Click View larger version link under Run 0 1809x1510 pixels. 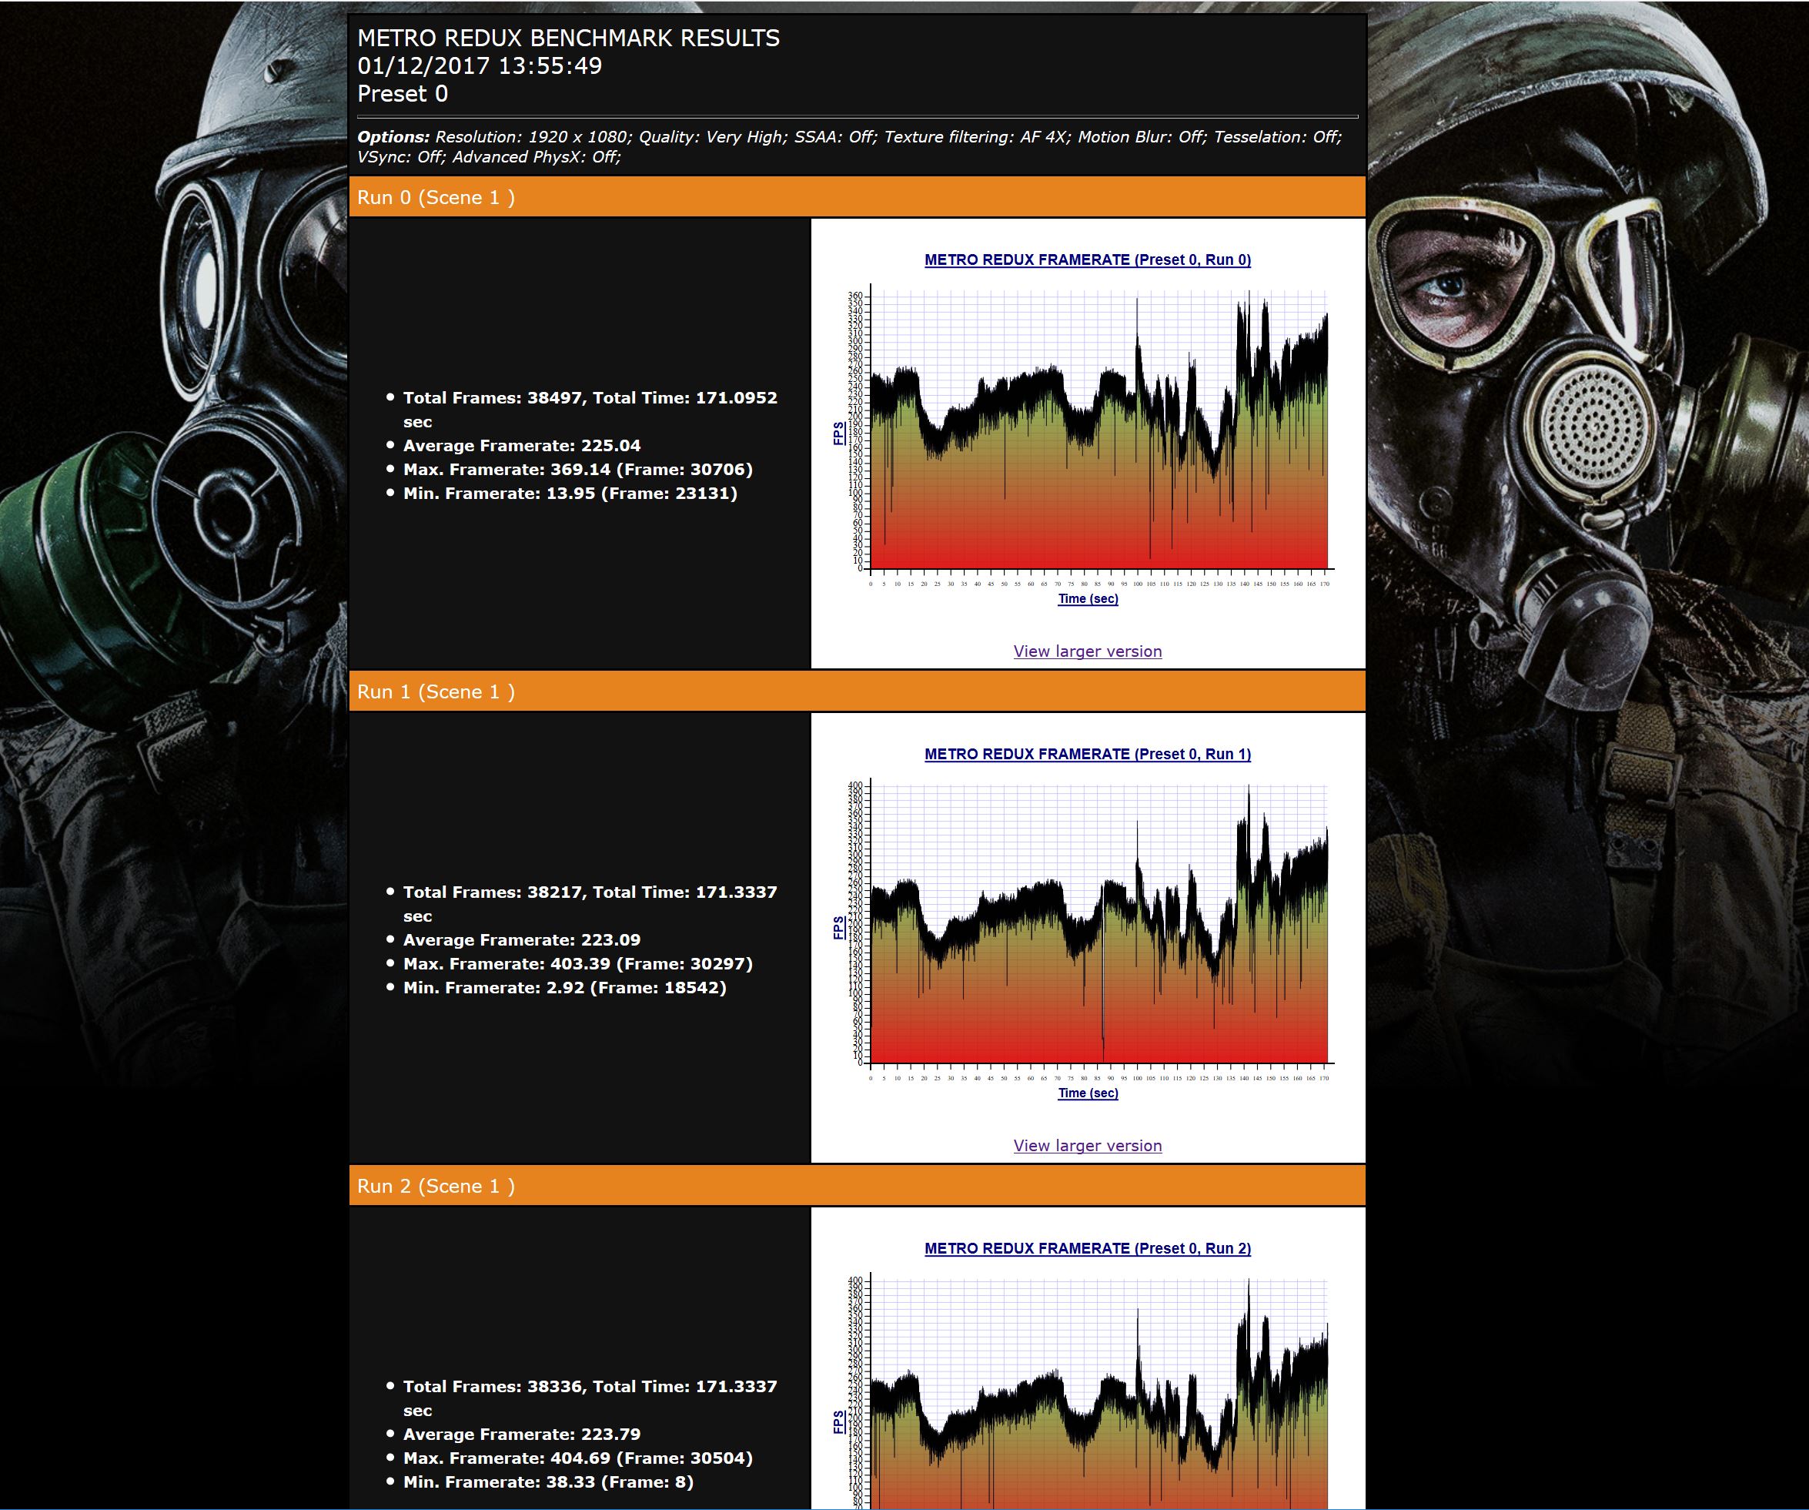click(x=1087, y=651)
